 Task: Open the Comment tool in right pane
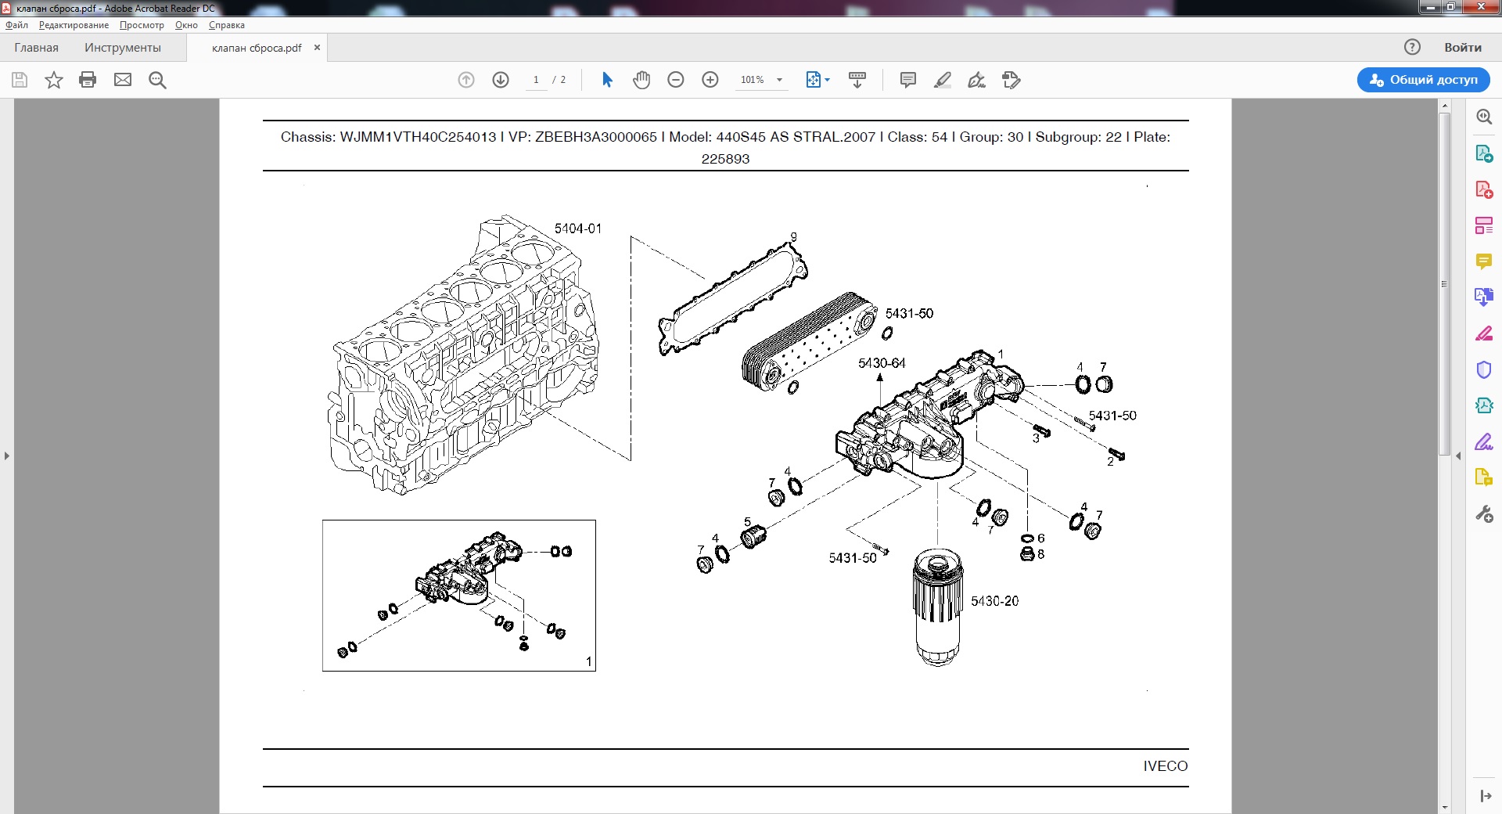coord(1484,261)
